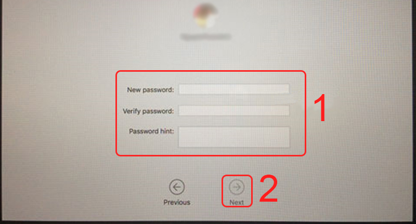Click the Next right-arrow circle icon
Screen dimensions: 416x224
click(x=237, y=187)
